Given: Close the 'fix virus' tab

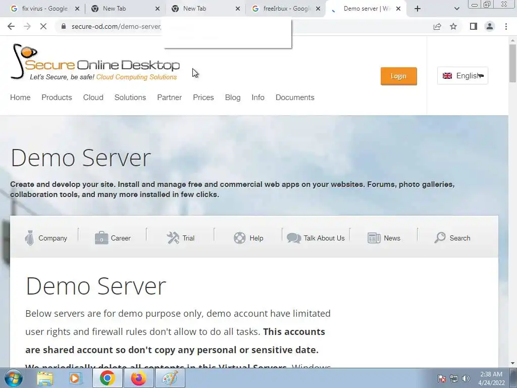Looking at the screenshot, I should coord(77,9).
